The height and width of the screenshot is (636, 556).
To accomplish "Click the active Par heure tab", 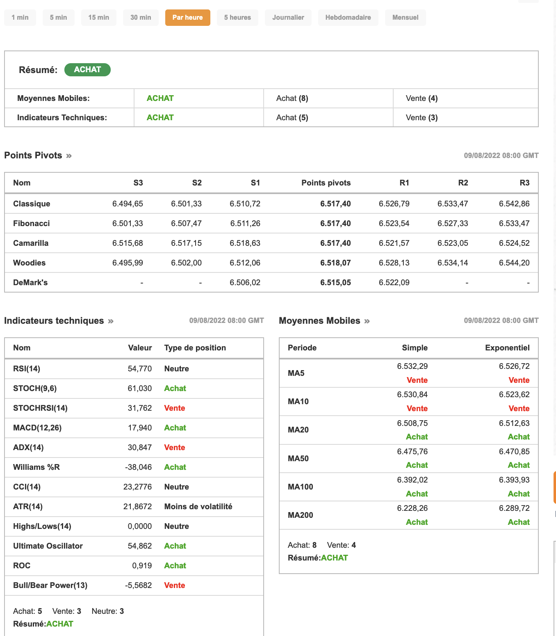I will (188, 18).
